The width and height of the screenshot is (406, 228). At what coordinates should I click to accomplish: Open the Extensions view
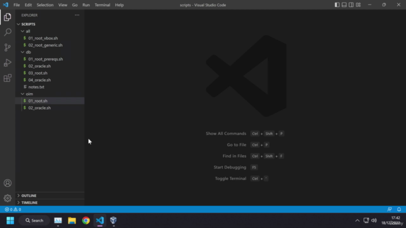(x=8, y=78)
